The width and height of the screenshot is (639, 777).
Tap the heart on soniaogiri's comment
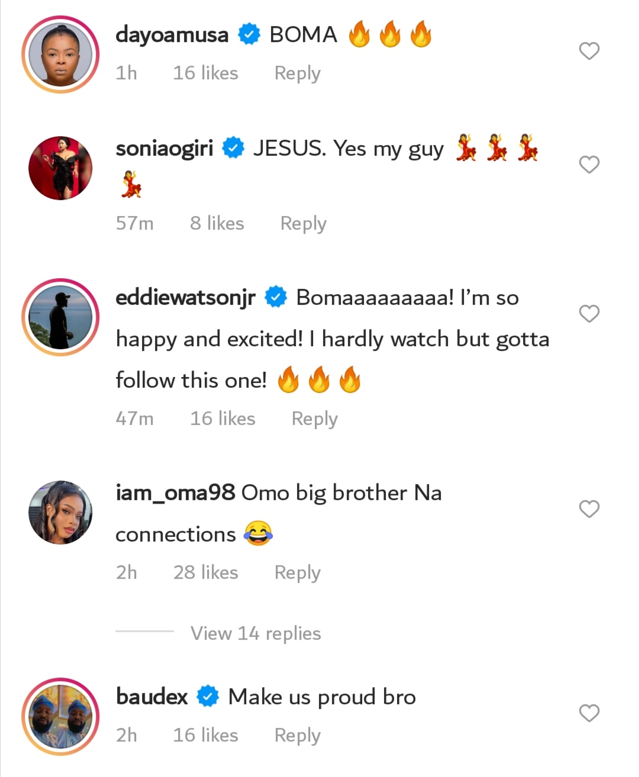pyautogui.click(x=589, y=164)
